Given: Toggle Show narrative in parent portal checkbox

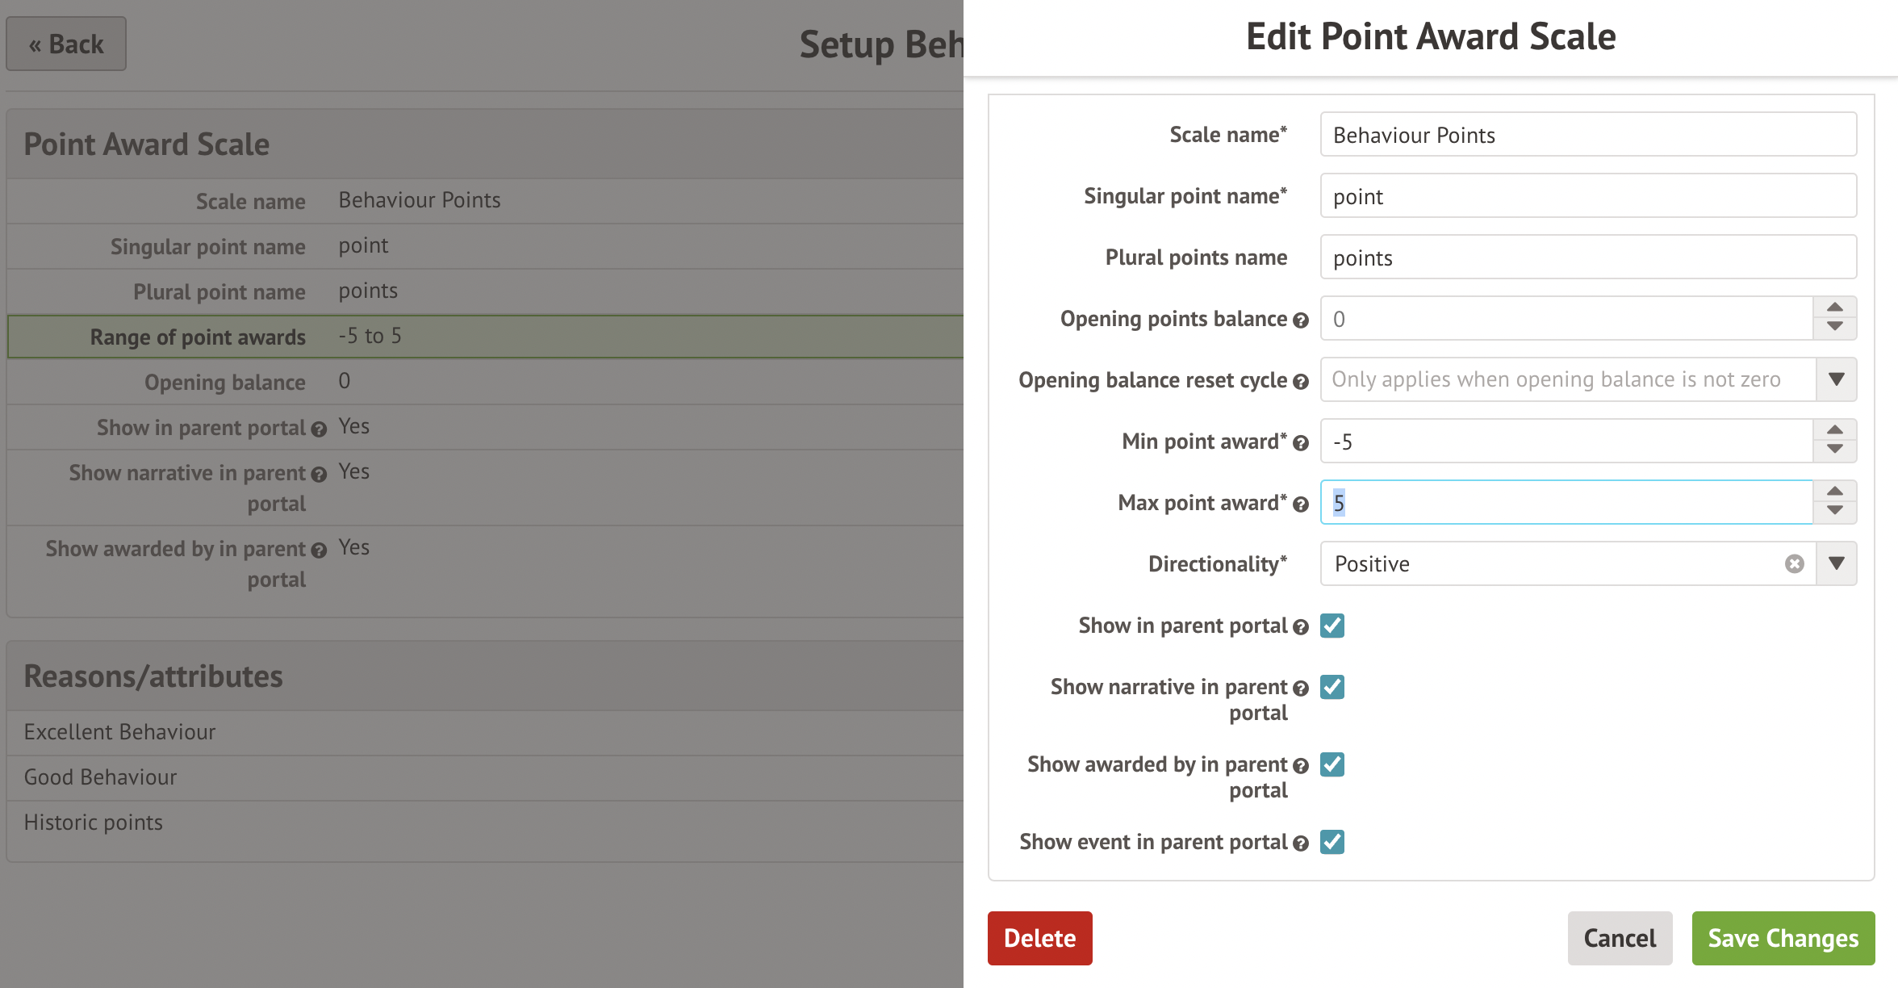Looking at the screenshot, I should point(1332,687).
